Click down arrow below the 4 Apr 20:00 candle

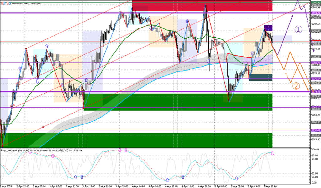click(x=208, y=61)
